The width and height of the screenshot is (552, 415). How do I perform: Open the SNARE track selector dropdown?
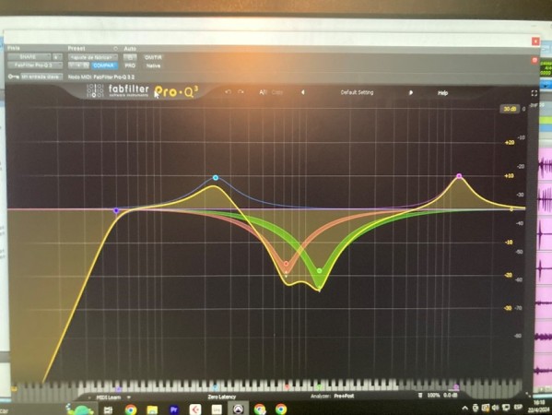(29, 57)
